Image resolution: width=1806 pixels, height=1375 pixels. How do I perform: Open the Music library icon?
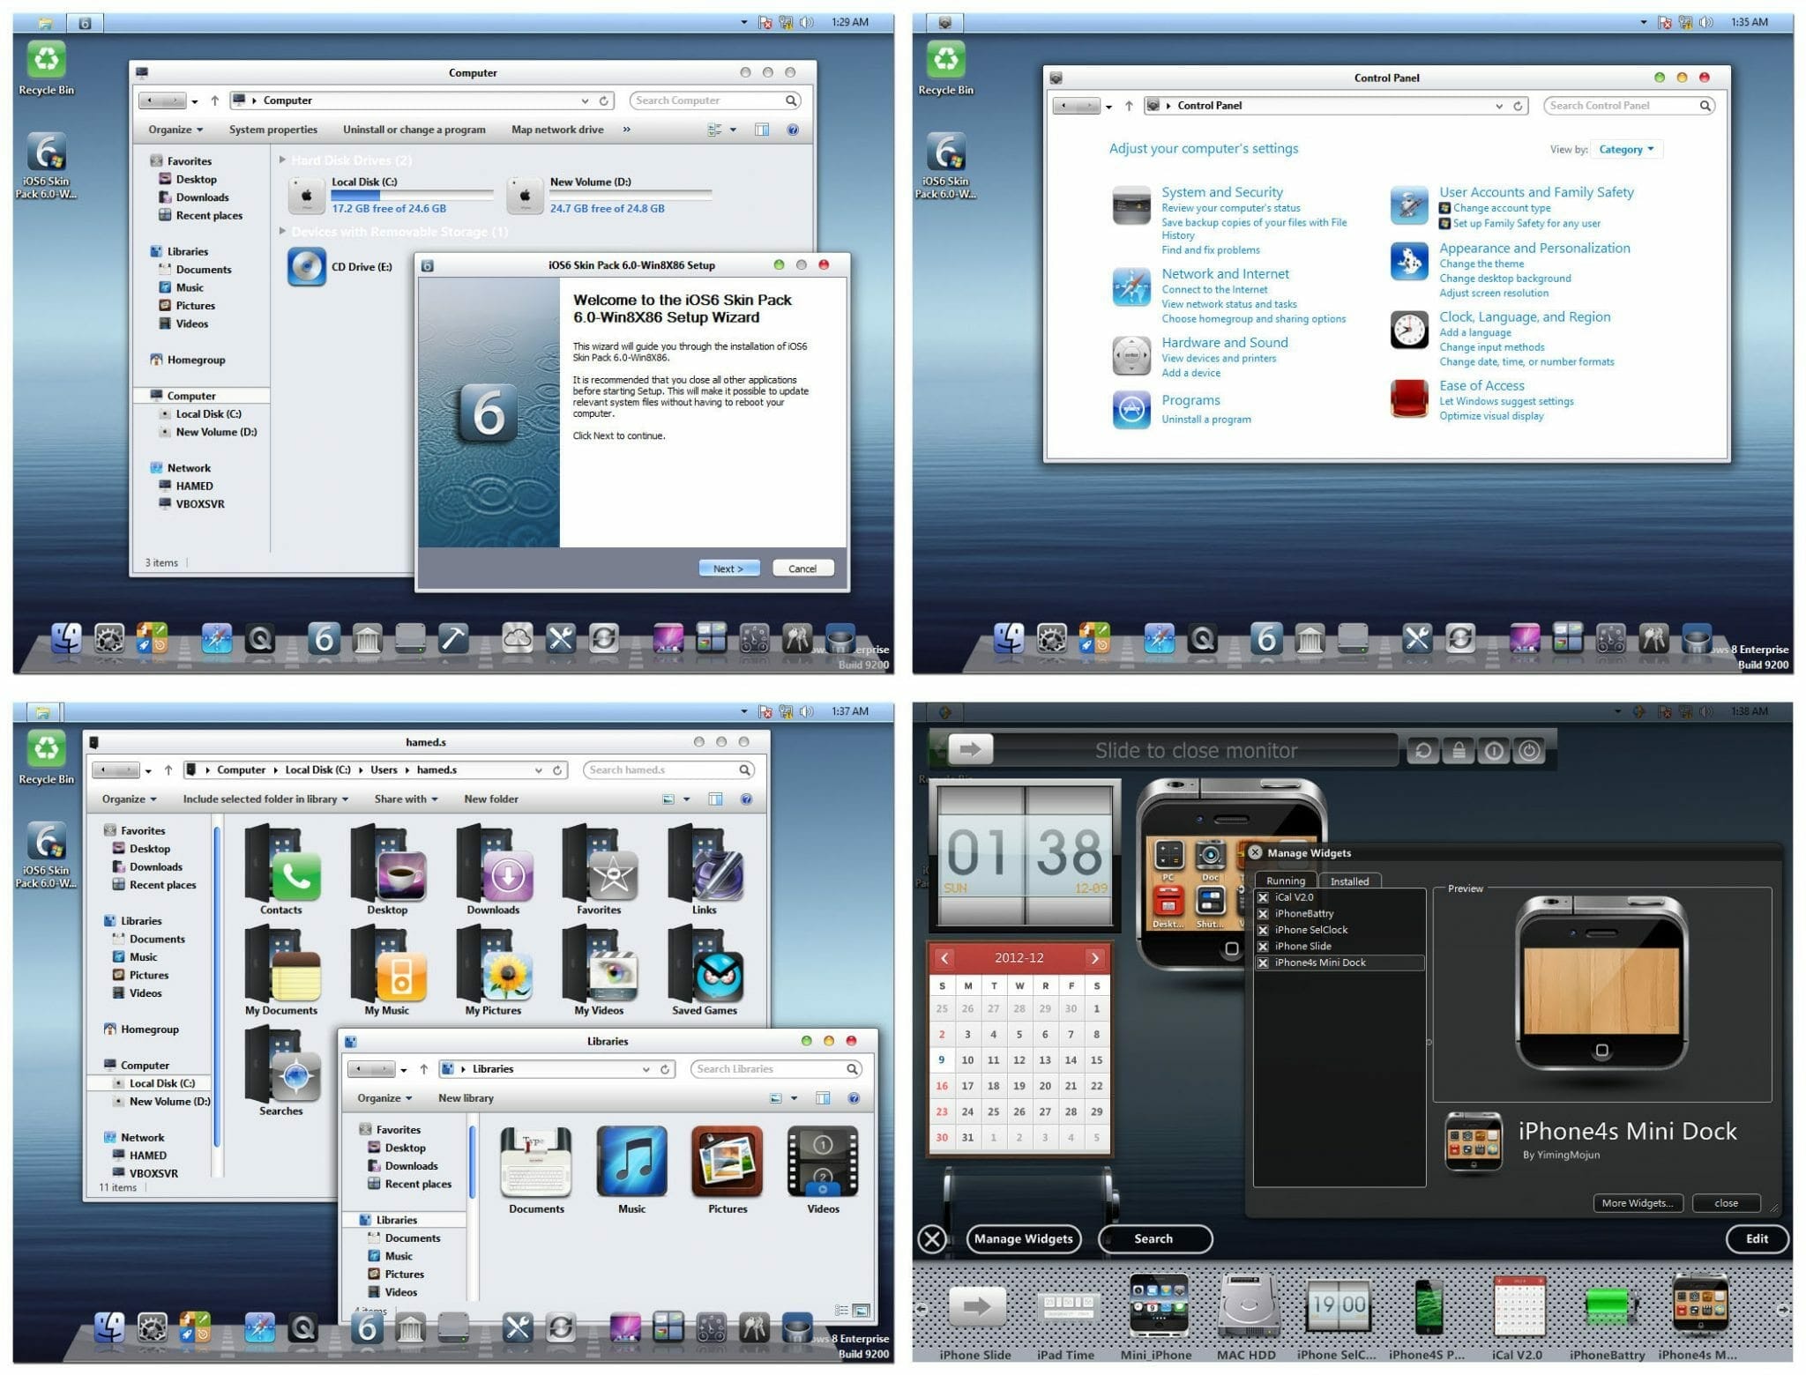631,1161
